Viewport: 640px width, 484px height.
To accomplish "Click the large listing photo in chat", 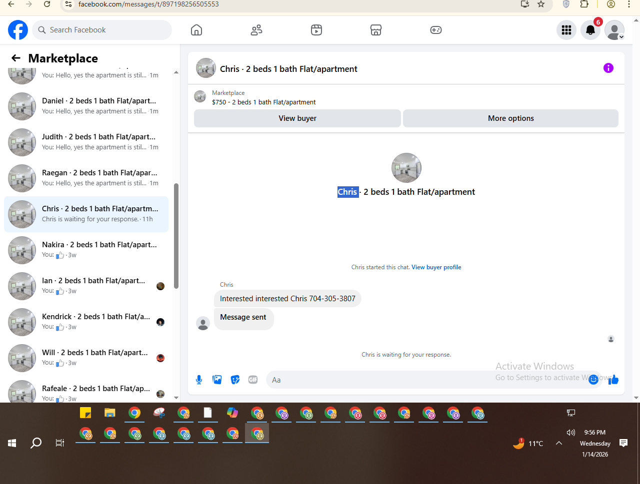I will [406, 168].
